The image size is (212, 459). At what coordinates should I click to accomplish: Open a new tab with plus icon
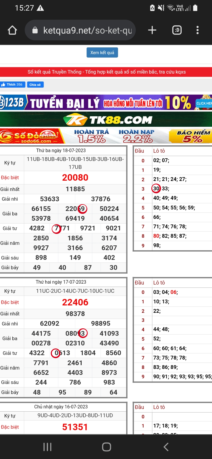(152, 30)
